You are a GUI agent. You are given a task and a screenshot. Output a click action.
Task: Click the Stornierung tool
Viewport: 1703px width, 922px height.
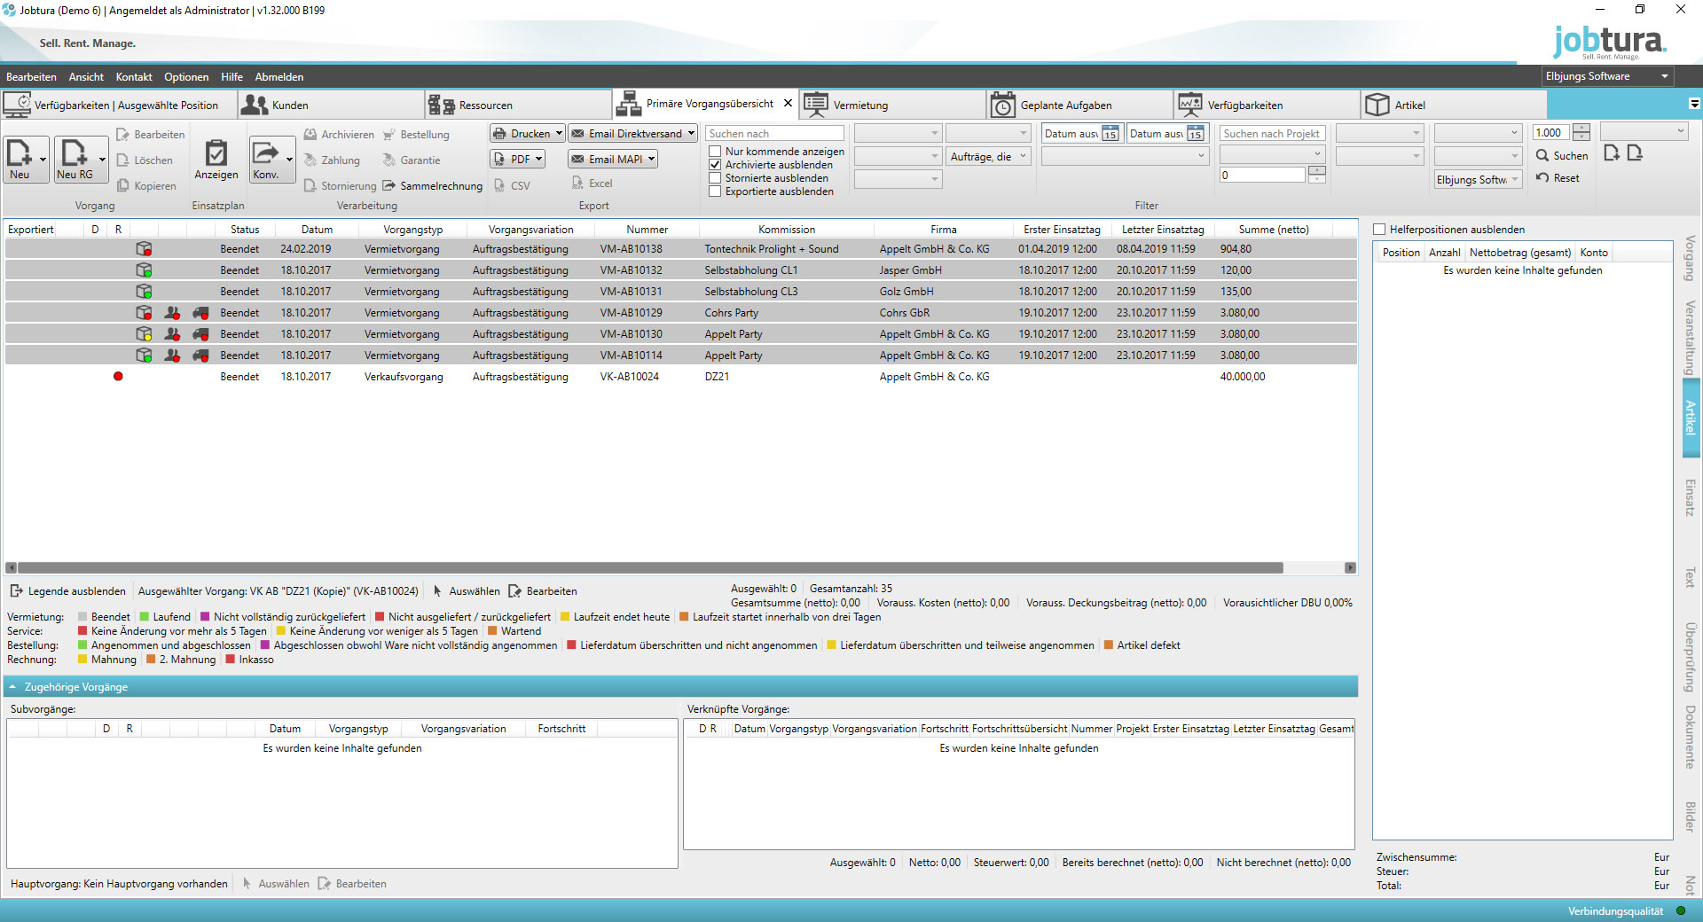pyautogui.click(x=340, y=186)
